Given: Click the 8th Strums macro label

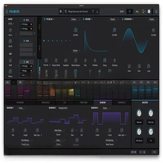Looking at the screenshot, I should tap(139, 141).
